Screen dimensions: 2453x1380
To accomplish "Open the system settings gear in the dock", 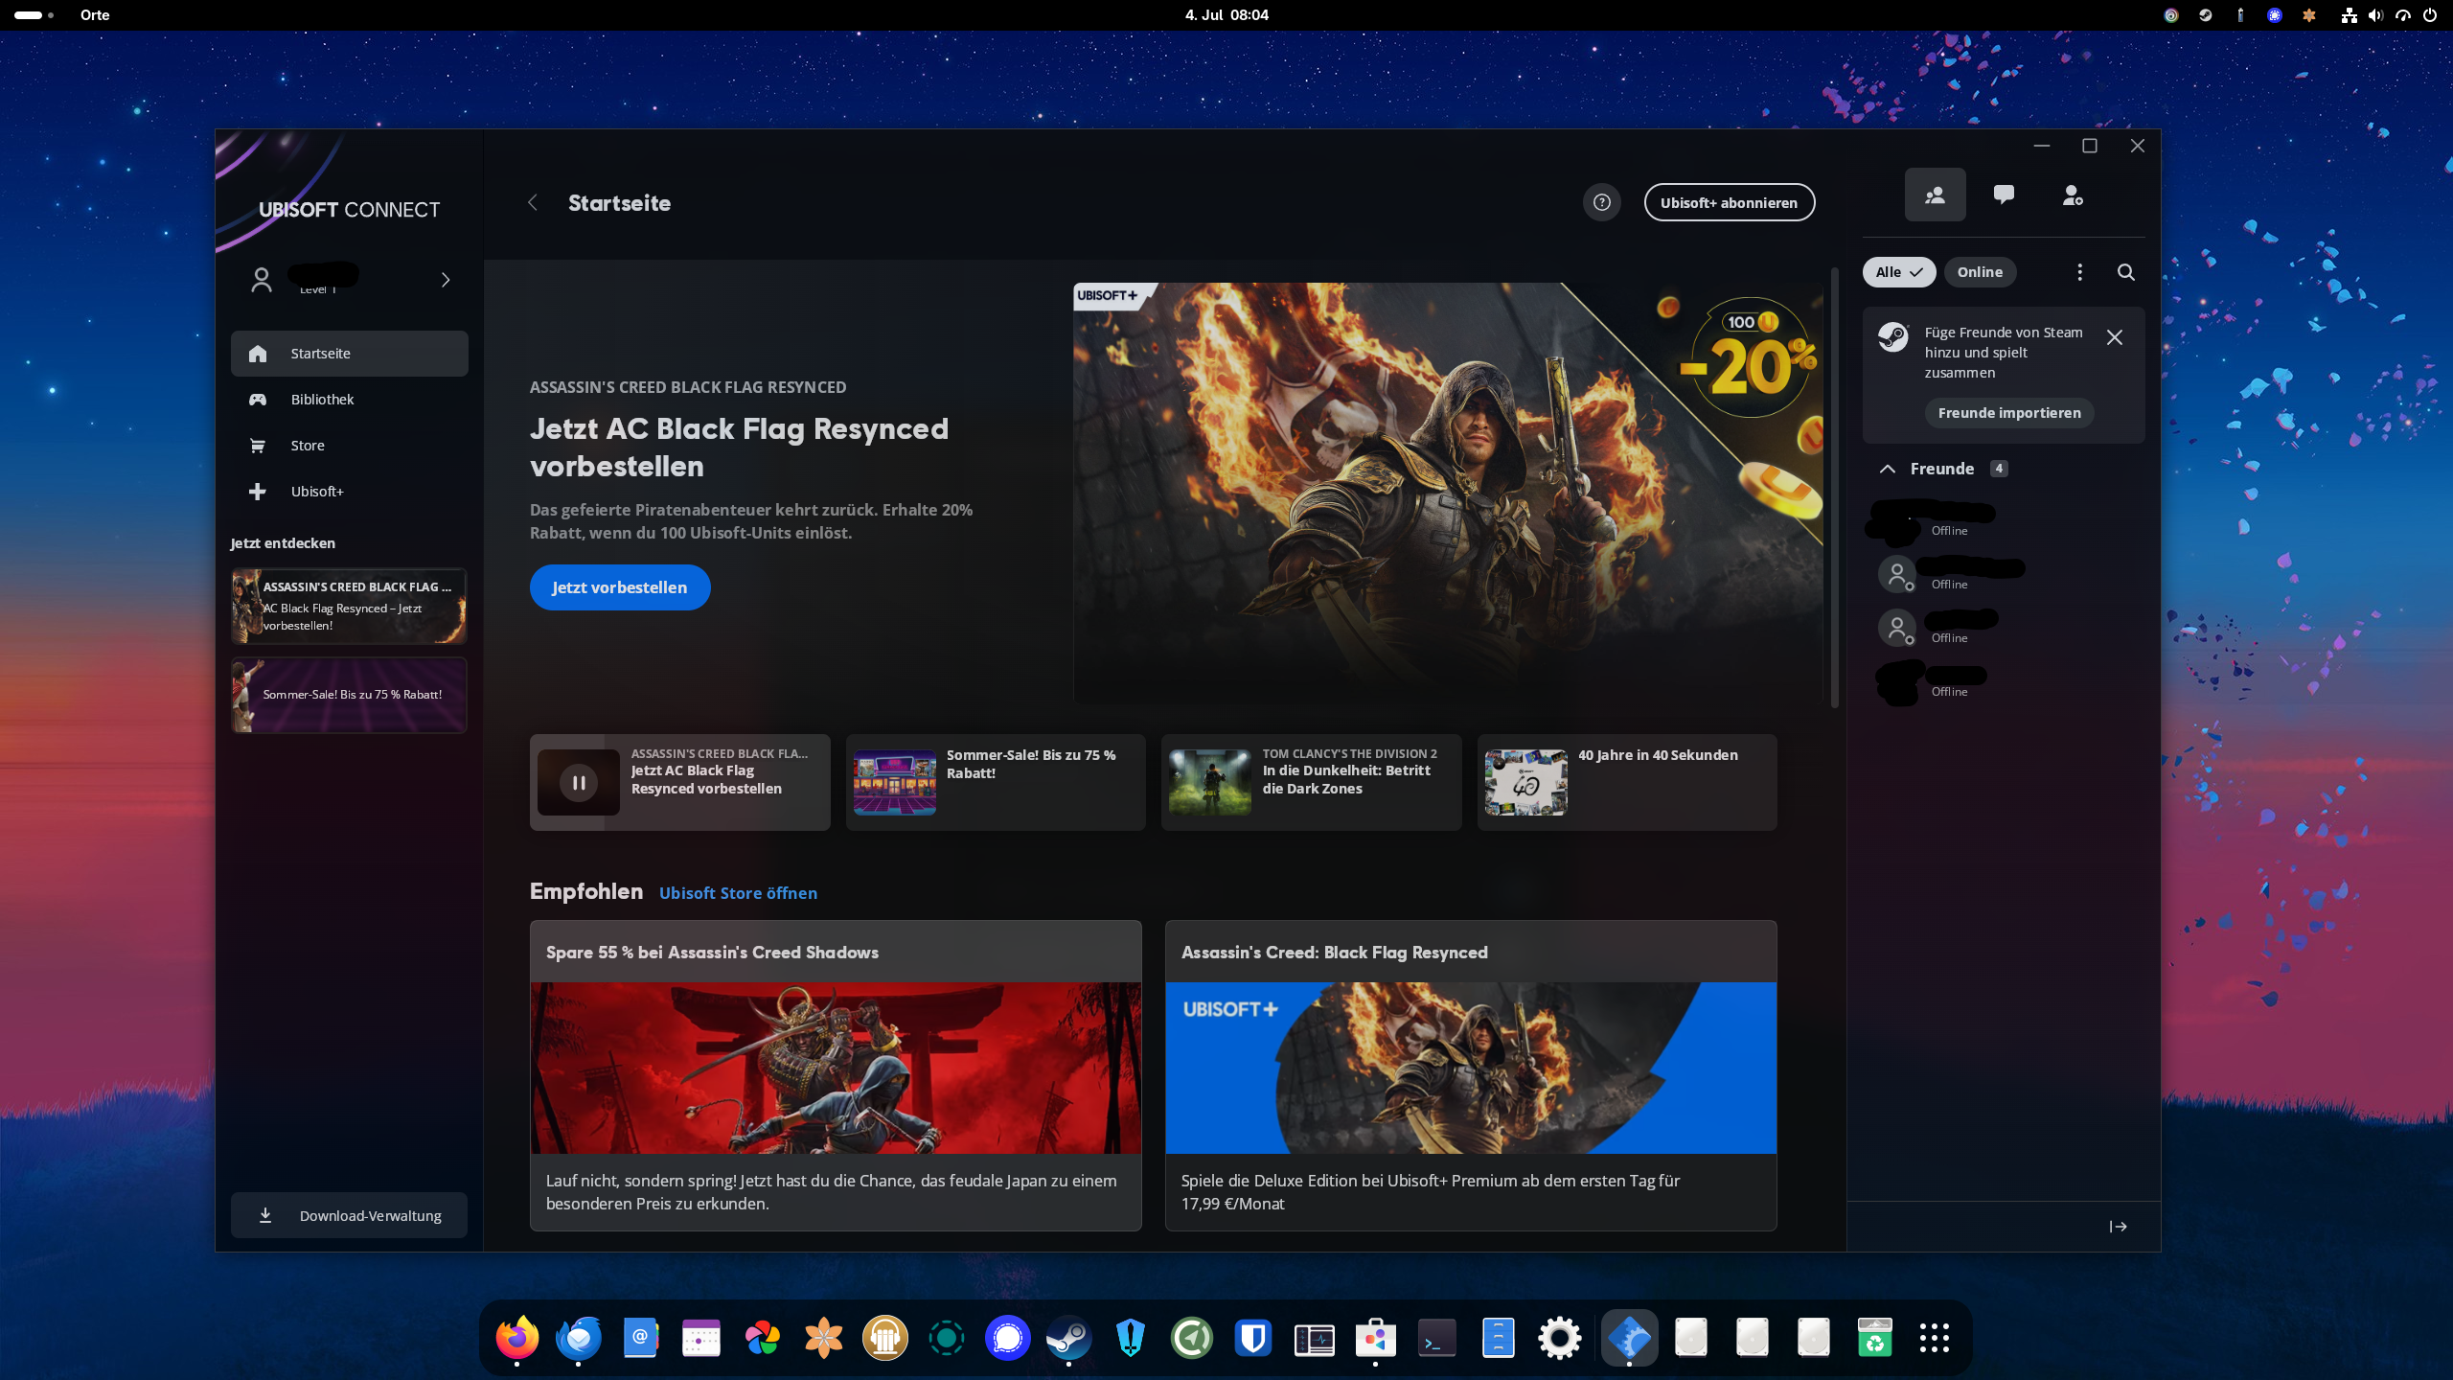I will pos(1560,1338).
